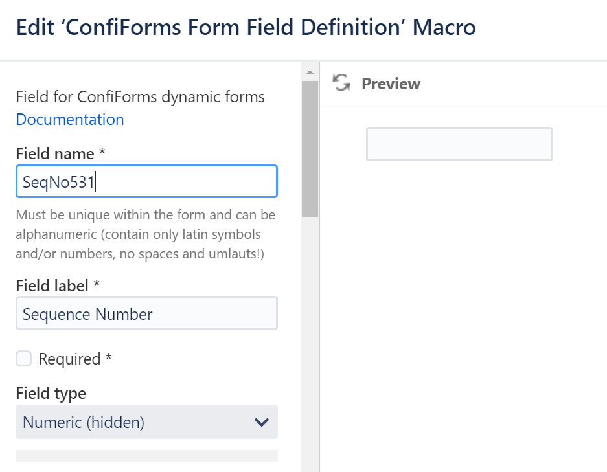The height and width of the screenshot is (472, 607).
Task: Click 'Field for ConfiForms dynamic forms' description
Action: pyautogui.click(x=140, y=97)
